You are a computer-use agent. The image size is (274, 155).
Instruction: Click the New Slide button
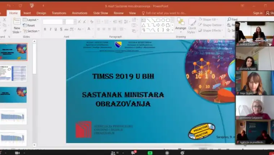[x=17, y=26]
